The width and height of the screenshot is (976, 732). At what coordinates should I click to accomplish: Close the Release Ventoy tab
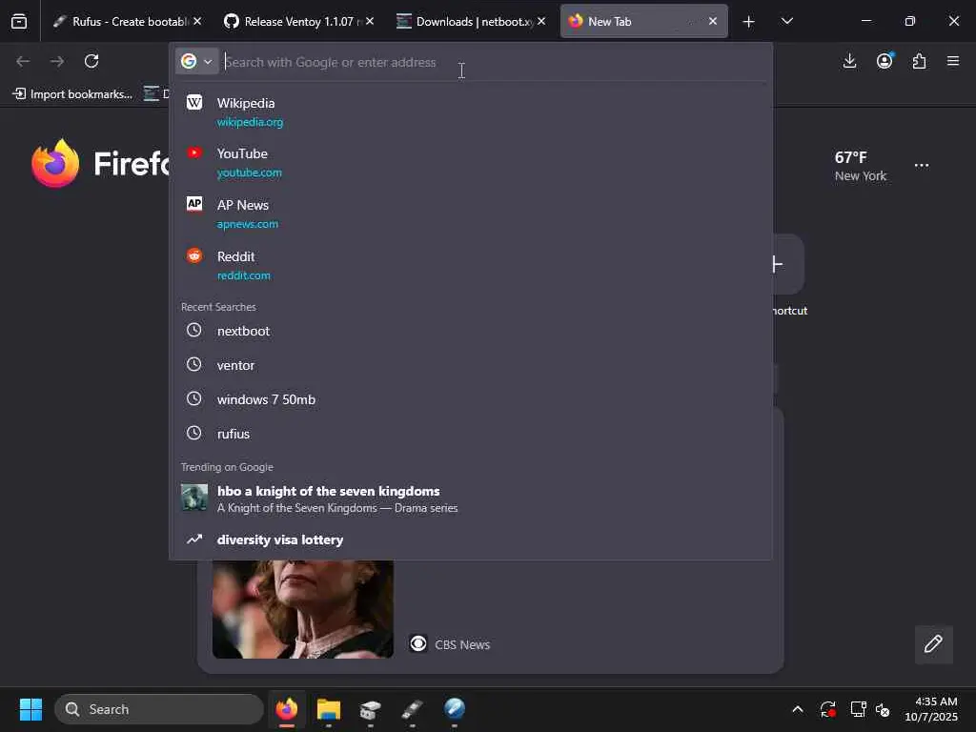click(370, 21)
